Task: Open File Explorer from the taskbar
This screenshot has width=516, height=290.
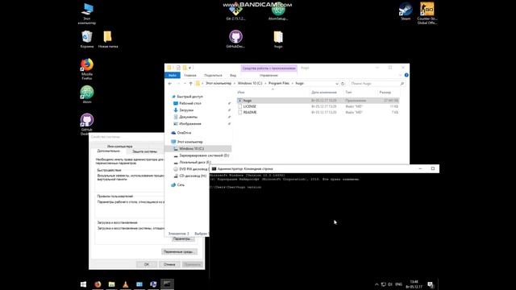Action: coord(111,284)
